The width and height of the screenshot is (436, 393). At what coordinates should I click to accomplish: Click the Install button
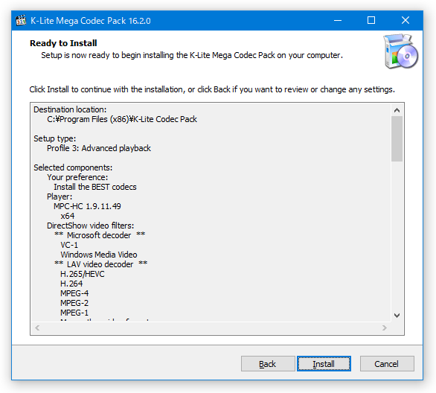click(x=324, y=363)
